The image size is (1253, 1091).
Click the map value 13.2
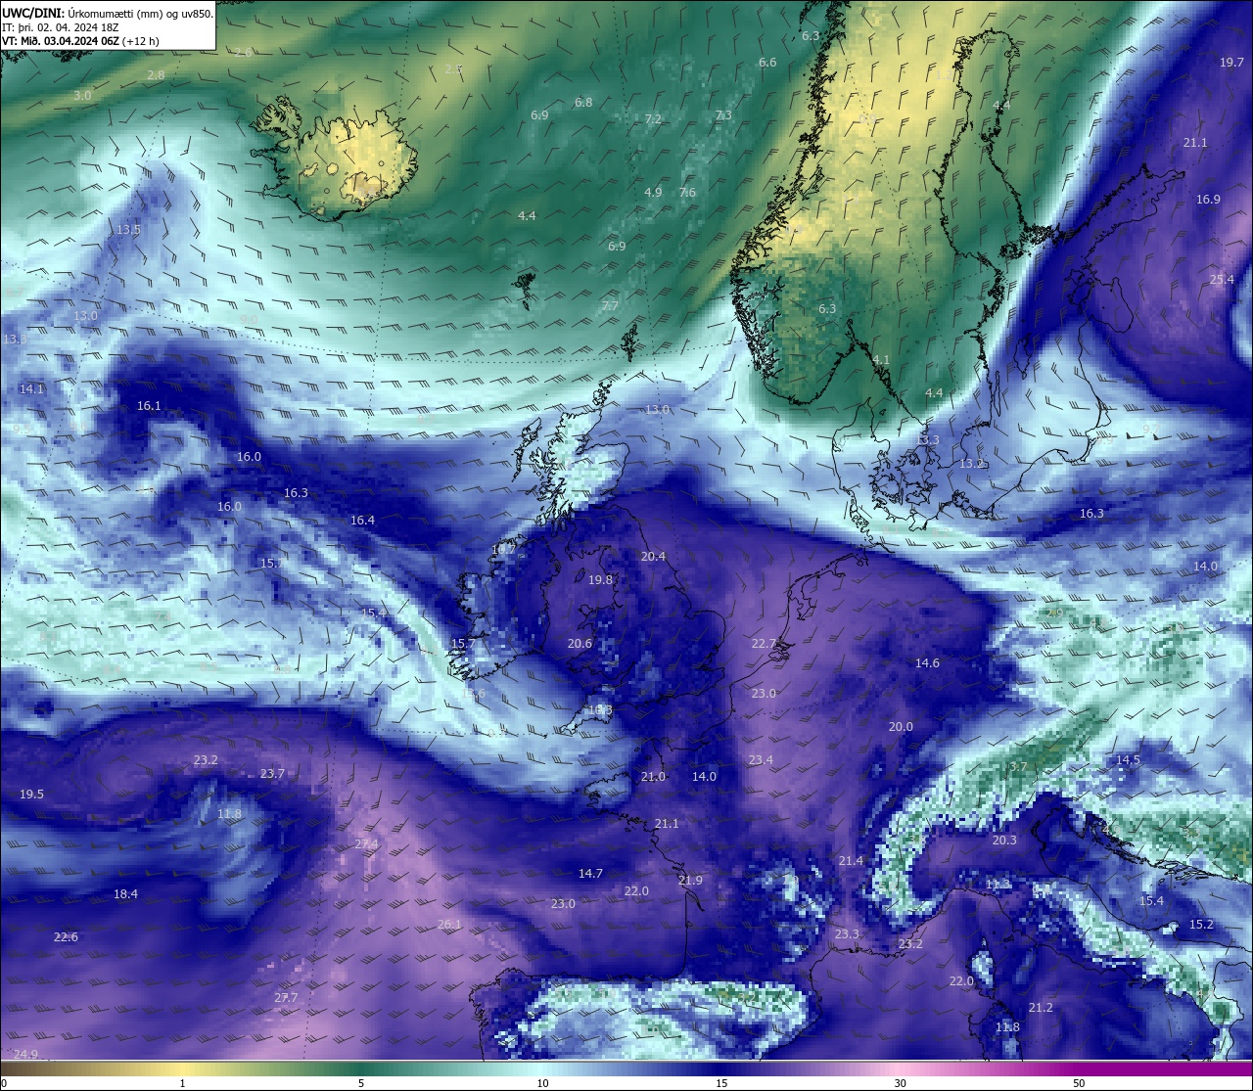972,464
